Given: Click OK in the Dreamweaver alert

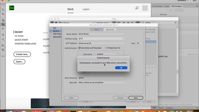Looking at the screenshot, I should coord(121,68).
